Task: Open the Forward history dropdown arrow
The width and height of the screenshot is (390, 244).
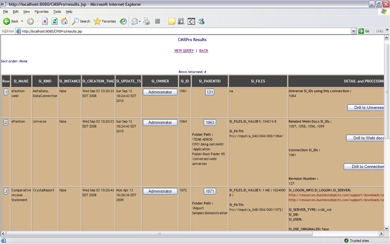Action: click(38, 21)
